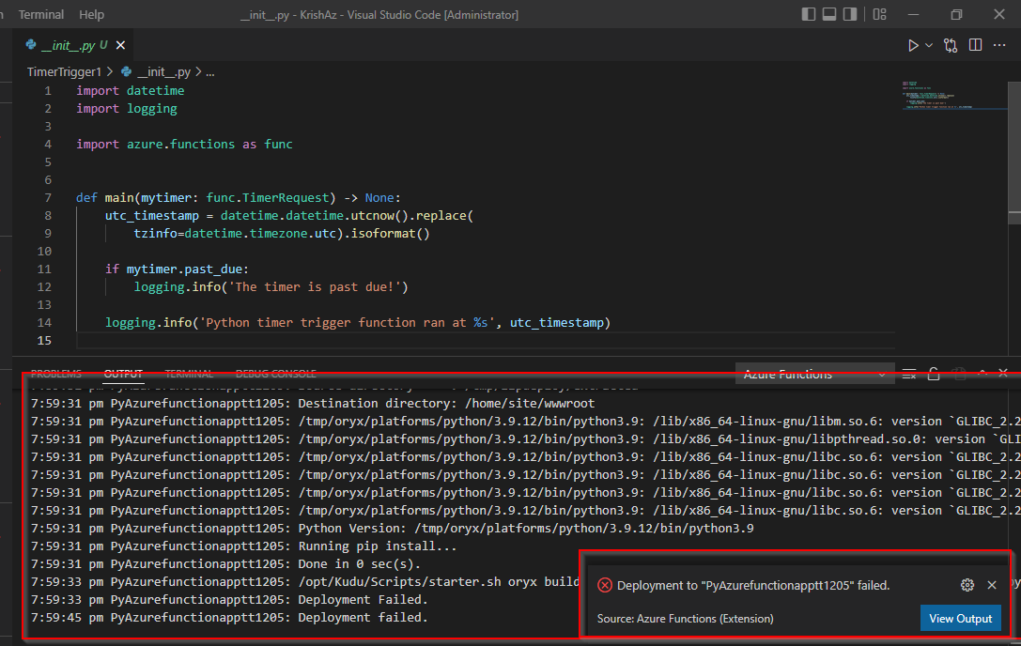Place cursor on 'import datetime' line
Screen dimensions: 1021x646
tap(131, 90)
